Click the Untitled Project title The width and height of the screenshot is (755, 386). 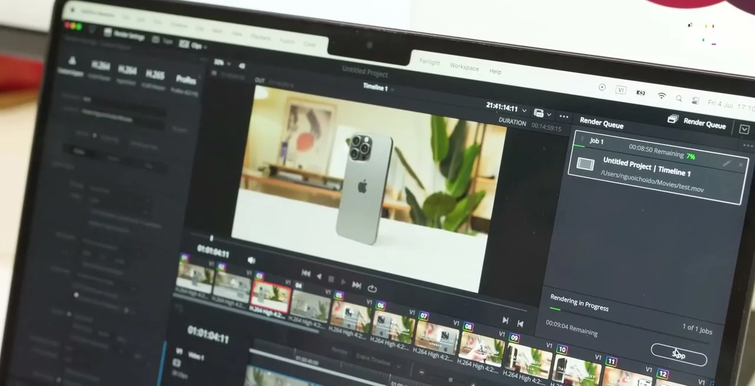365,72
